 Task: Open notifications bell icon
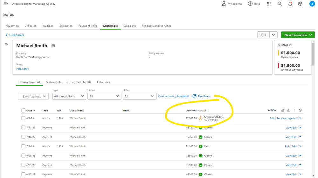click(x=290, y=4)
